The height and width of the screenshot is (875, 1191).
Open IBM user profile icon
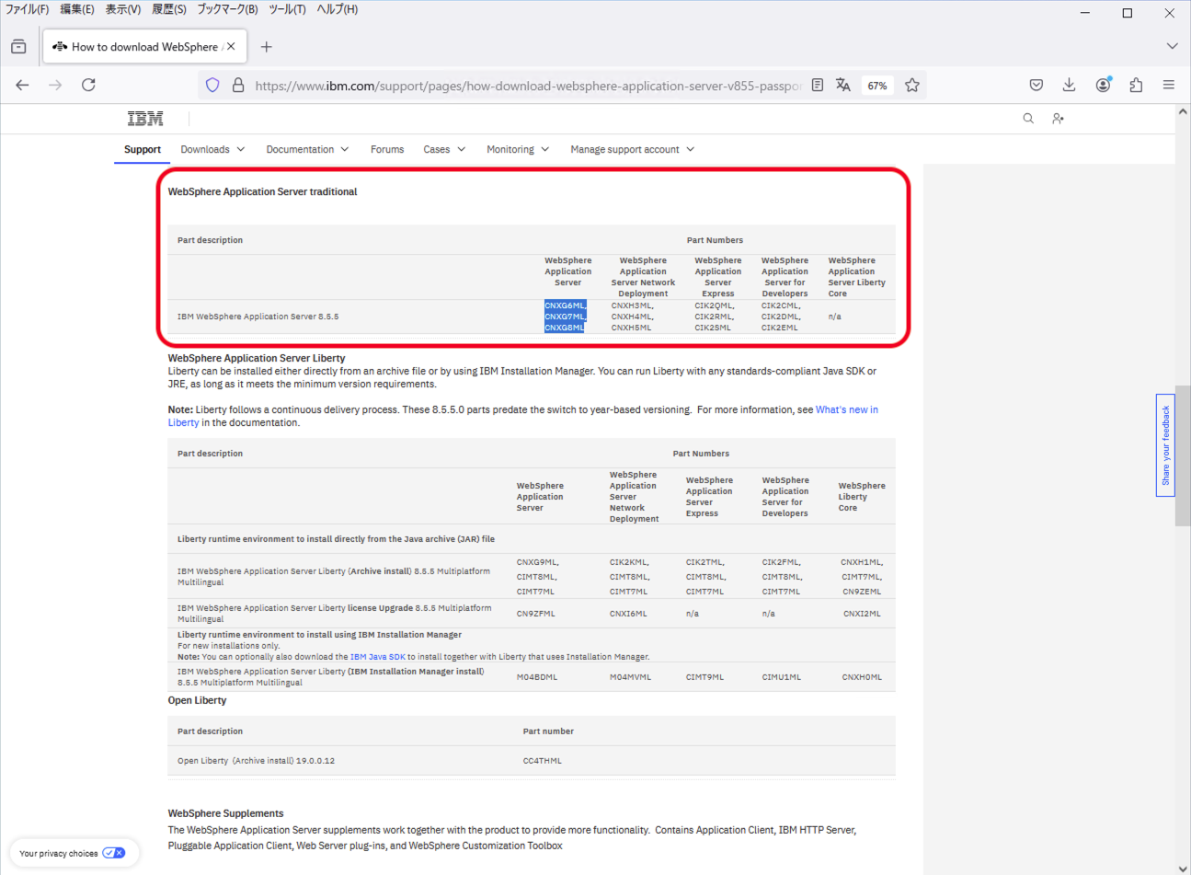click(1058, 118)
